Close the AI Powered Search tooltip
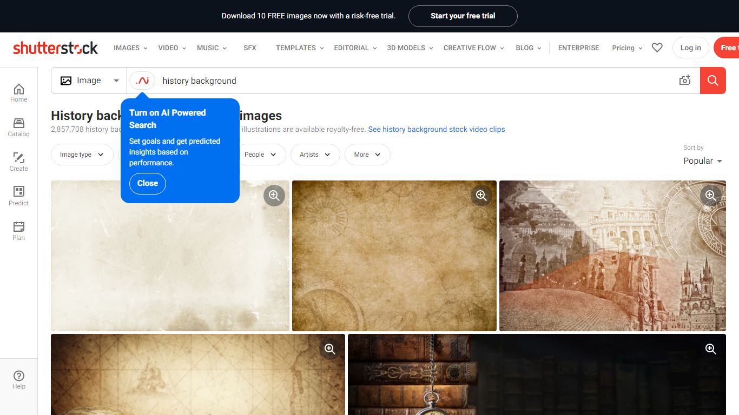This screenshot has width=739, height=415. click(147, 184)
